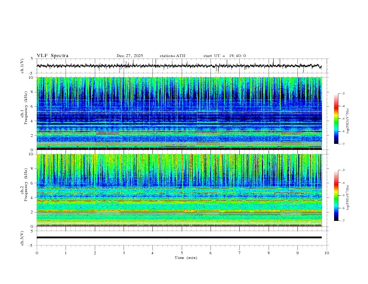Click the time axis tick label '10'
This screenshot has width=368, height=284.
click(x=327, y=253)
